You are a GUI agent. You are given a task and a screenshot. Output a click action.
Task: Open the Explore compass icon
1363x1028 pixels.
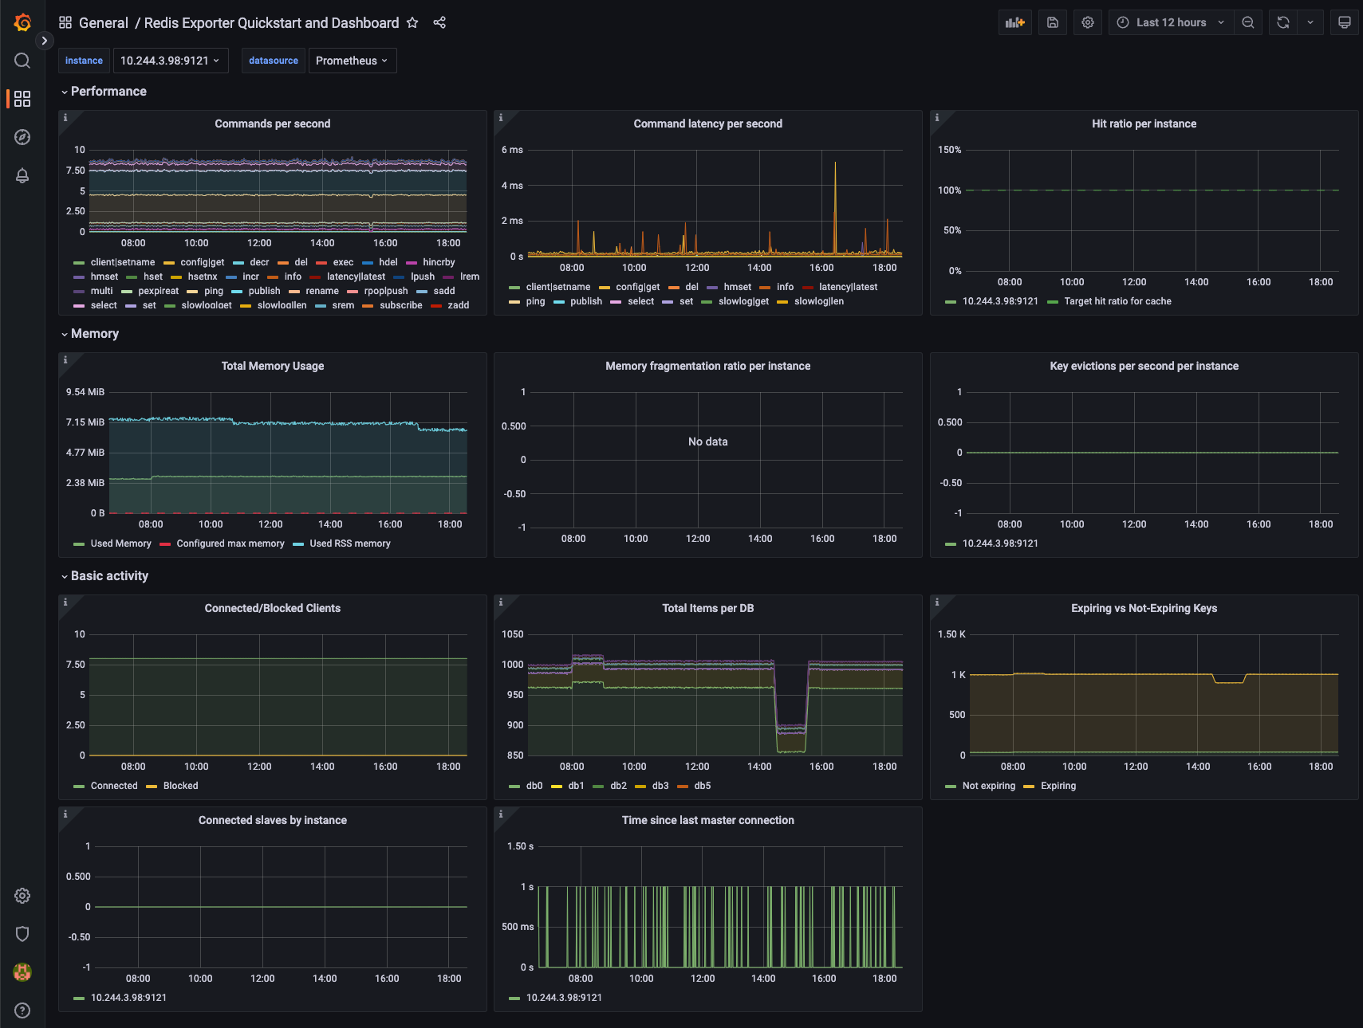[22, 137]
